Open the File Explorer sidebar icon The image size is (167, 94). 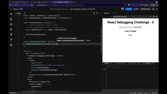coord(11,19)
